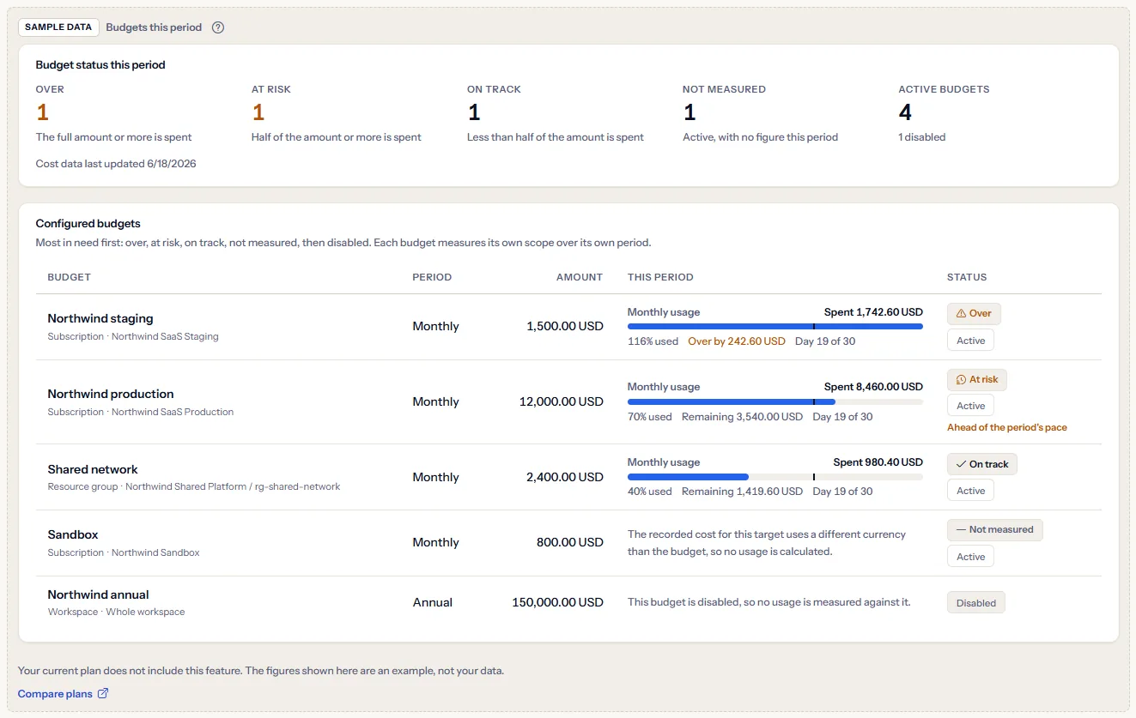Click the Spent 1,742.60 USD figure
Screen dimensions: 1136x718
point(873,312)
